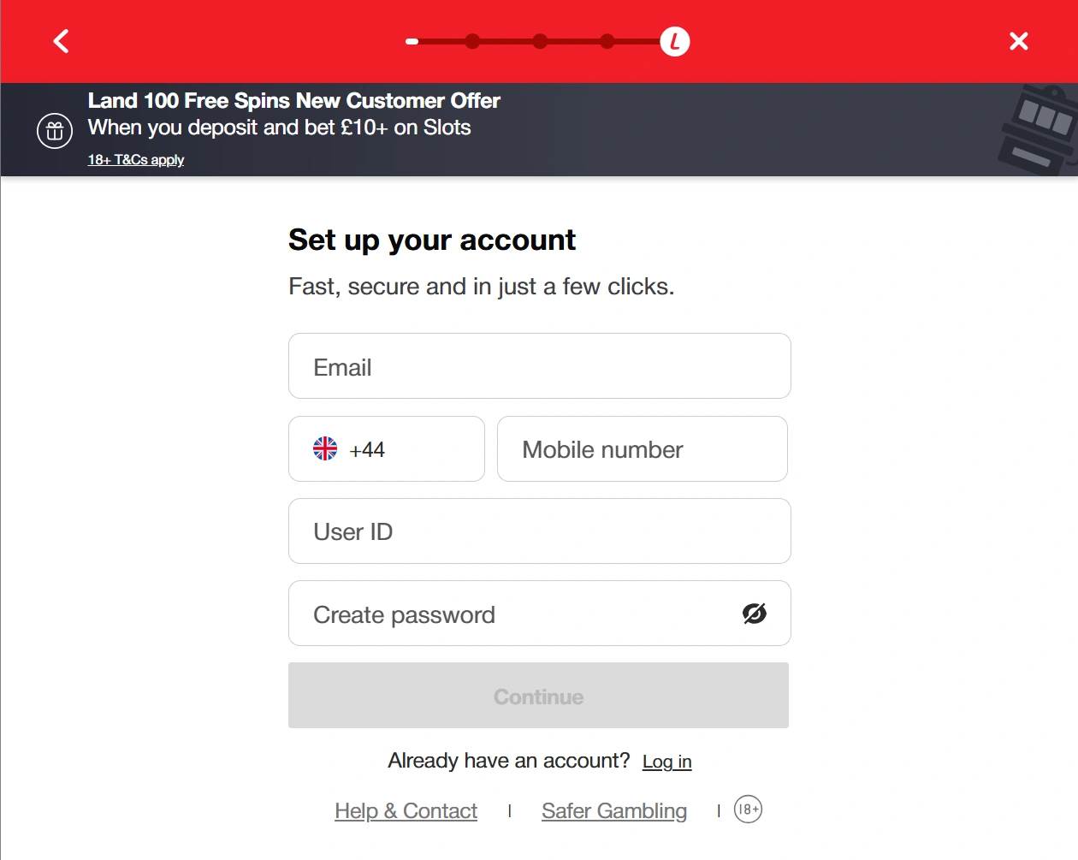This screenshot has width=1078, height=860.
Task: Click the UK flag in the phone code field
Action: pyautogui.click(x=325, y=448)
